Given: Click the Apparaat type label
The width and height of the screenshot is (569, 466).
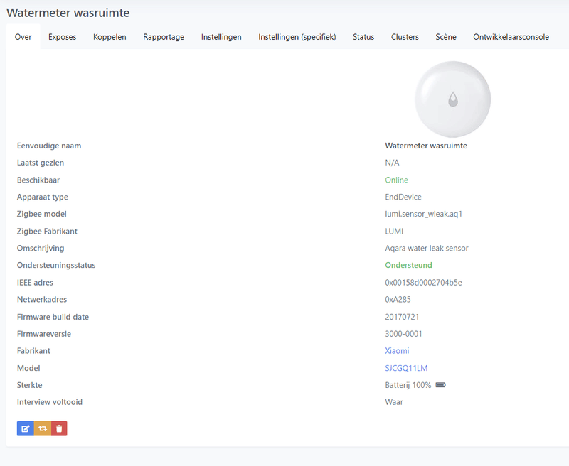Looking at the screenshot, I should click(43, 197).
